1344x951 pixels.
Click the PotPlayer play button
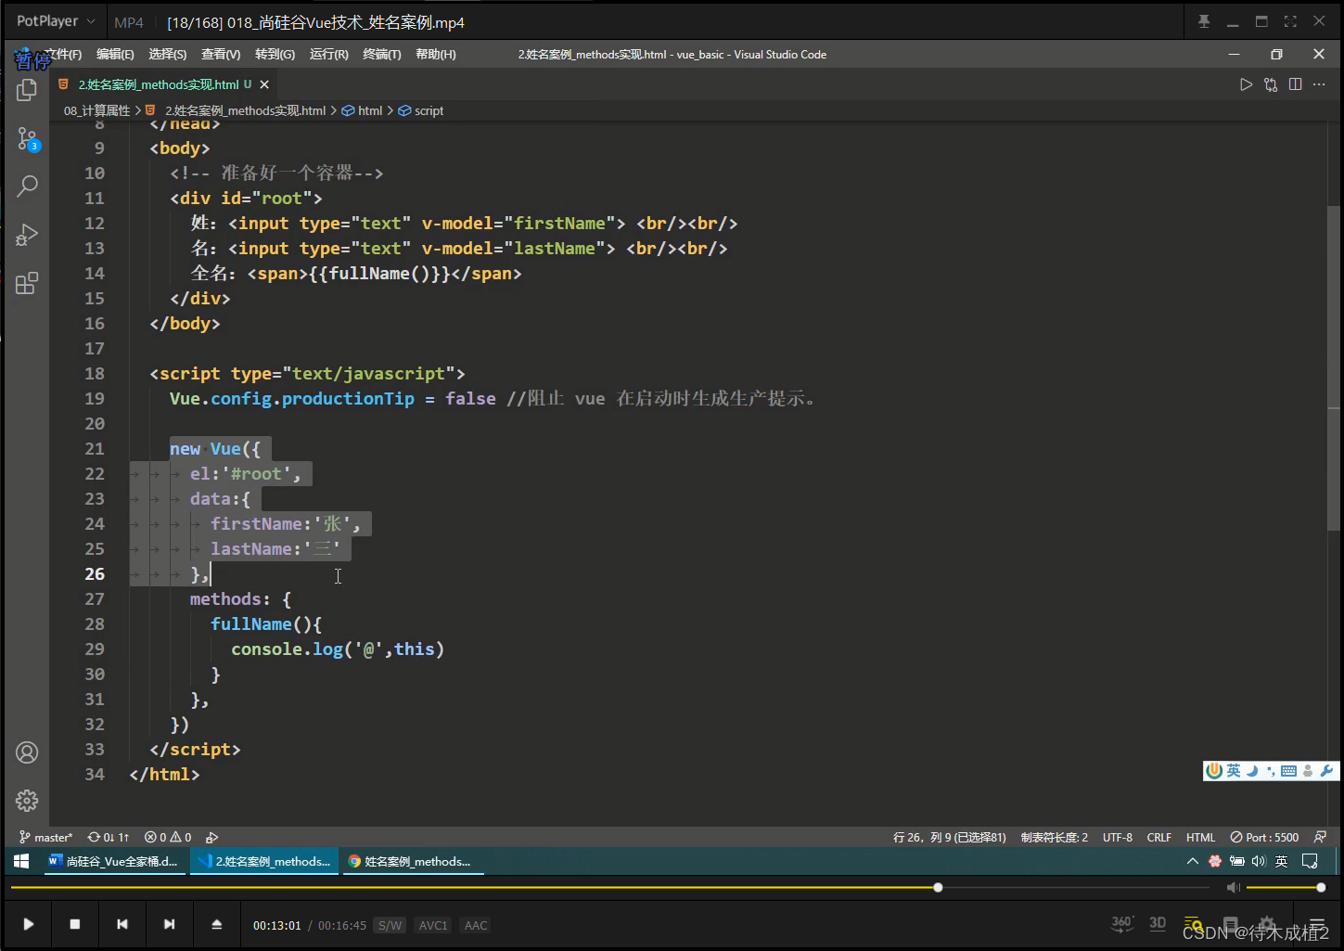click(28, 924)
